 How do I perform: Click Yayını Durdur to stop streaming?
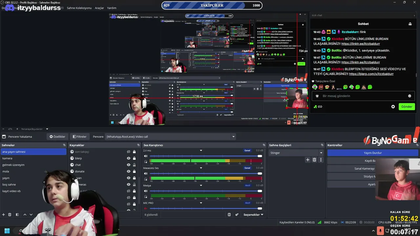coord(373,153)
